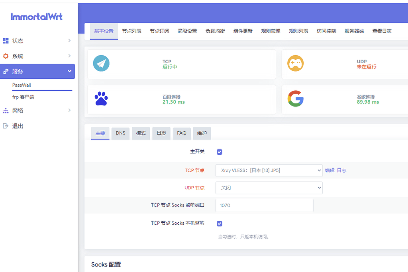Click the Socks 监听端口 field containing 1070

(x=265, y=206)
